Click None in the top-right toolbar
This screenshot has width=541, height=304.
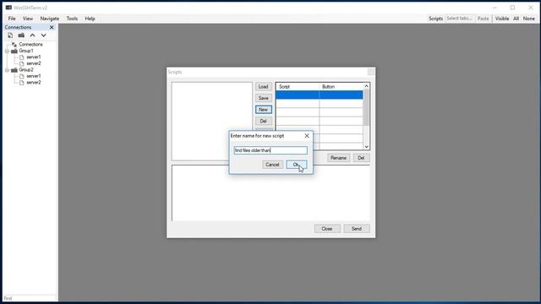(x=528, y=19)
